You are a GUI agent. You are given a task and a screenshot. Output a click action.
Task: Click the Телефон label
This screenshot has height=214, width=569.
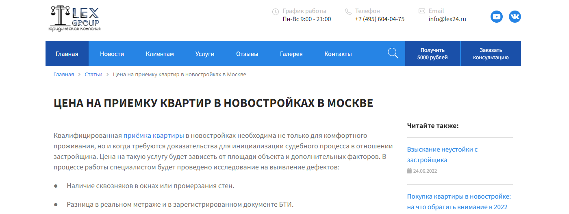pos(367,11)
